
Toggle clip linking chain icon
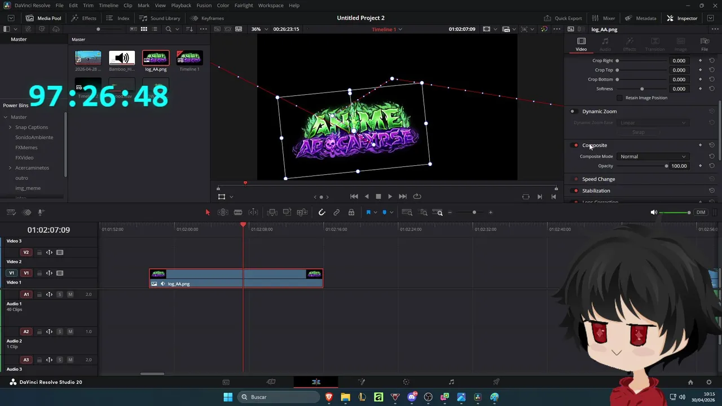tap(337, 213)
